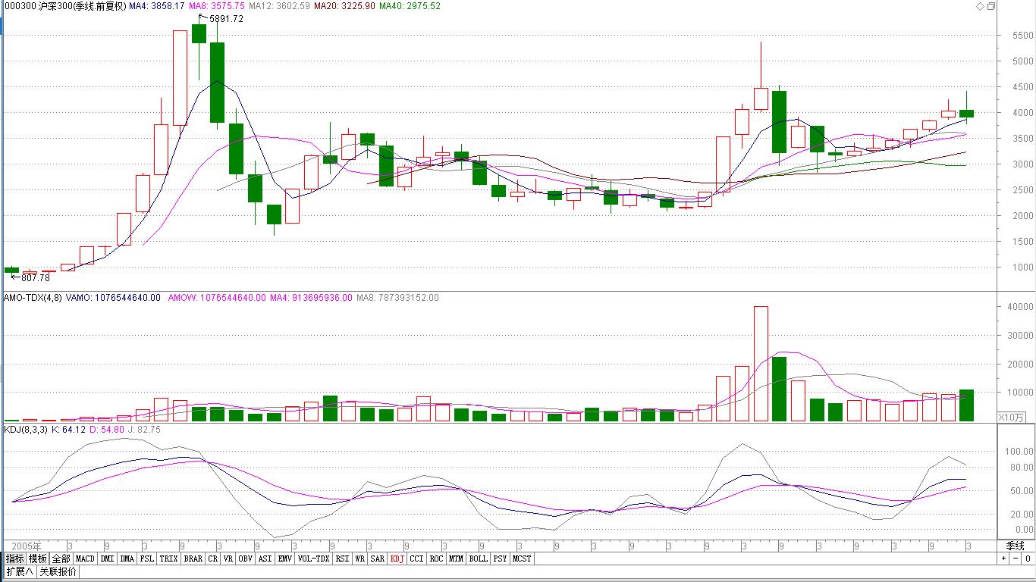The image size is (1036, 582).
Task: Switch indicator to EMV
Action: click(285, 559)
